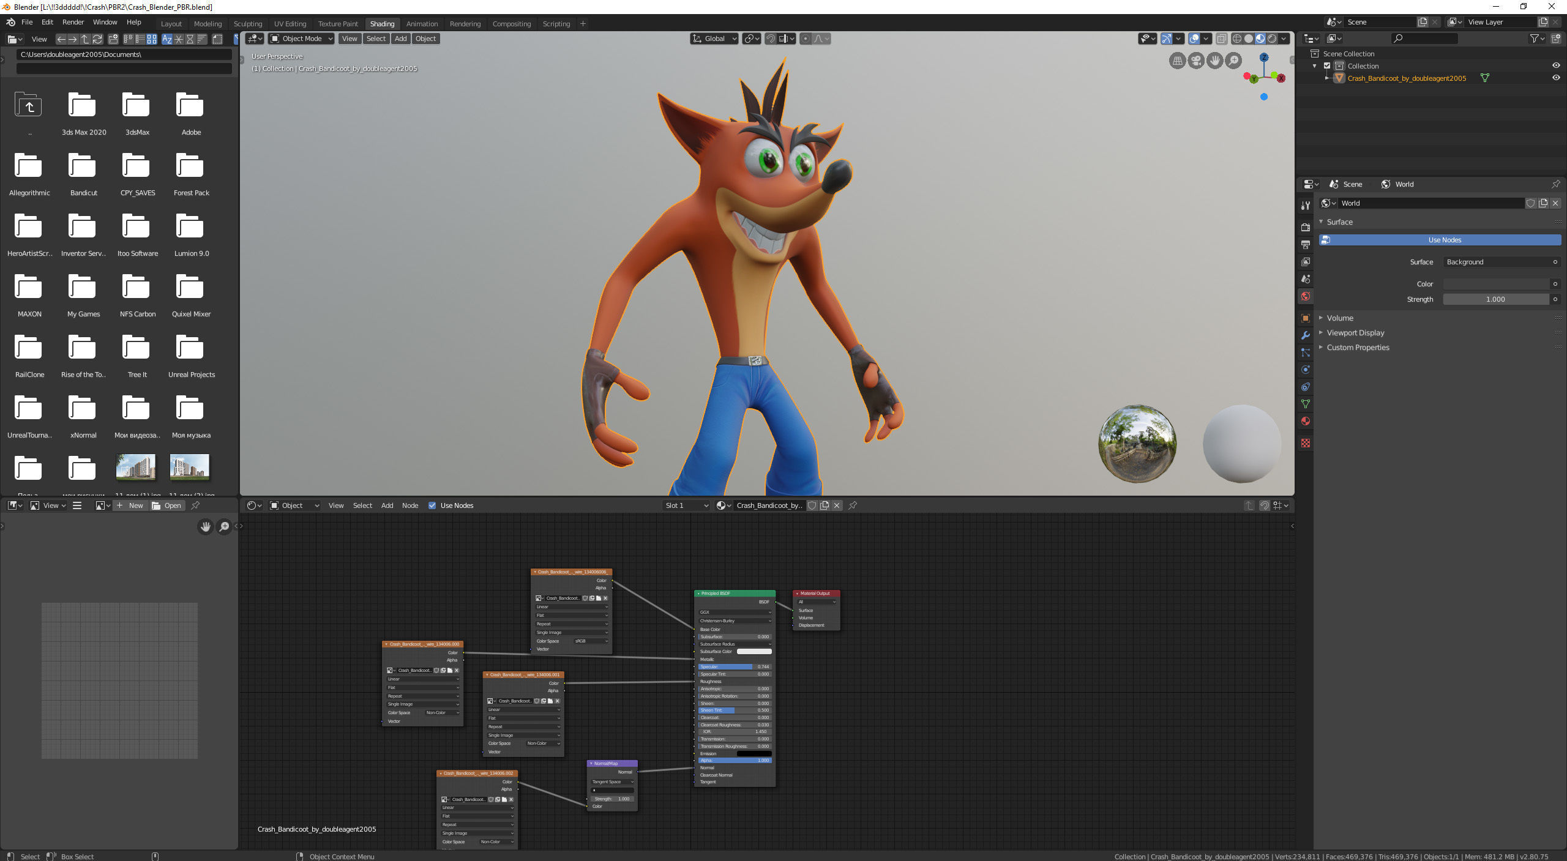Open the Render menu
Screen dimensions: 1567x861
click(73, 22)
